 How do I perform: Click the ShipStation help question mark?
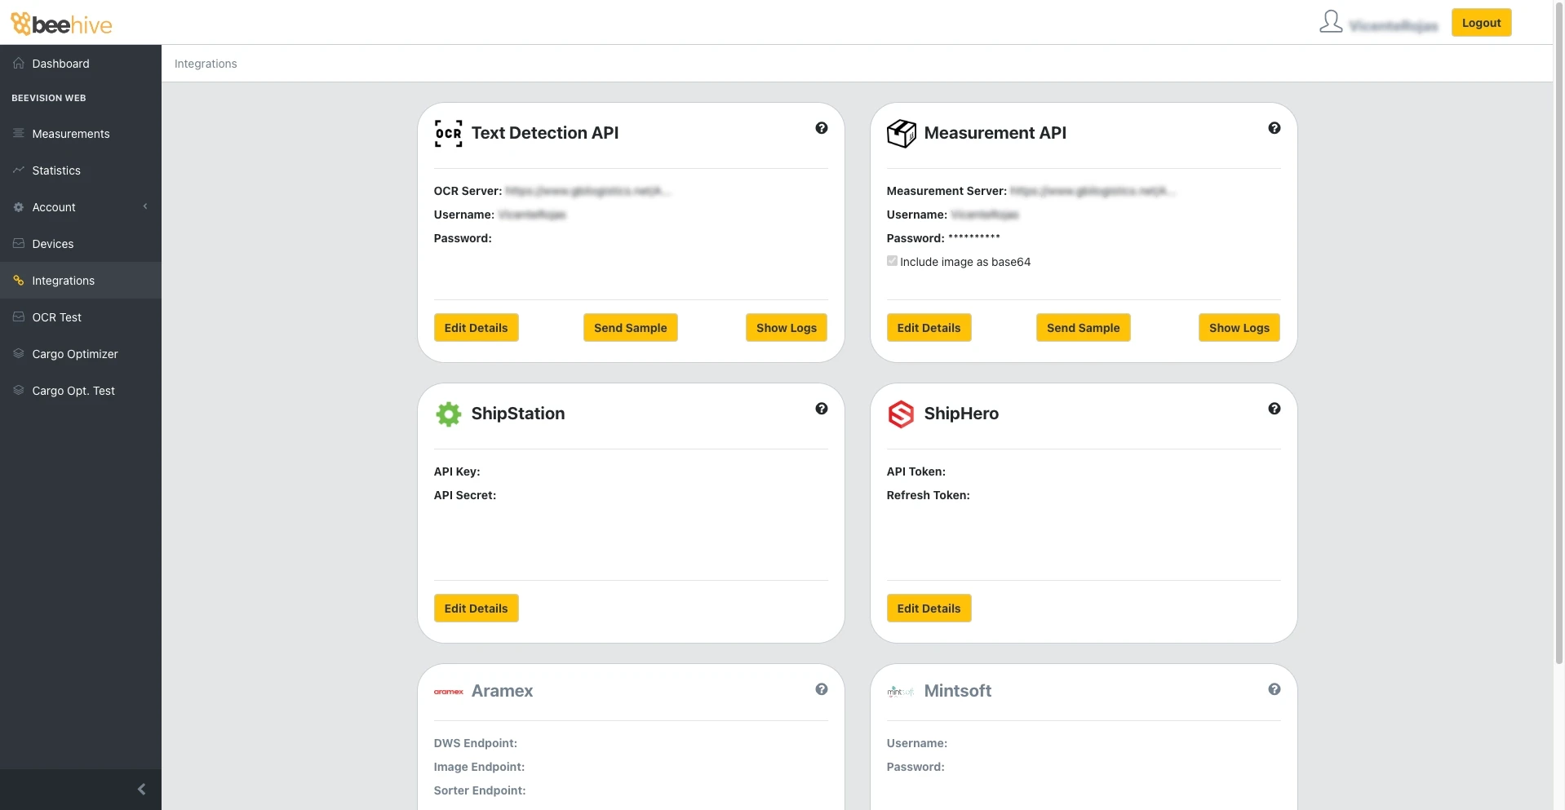(821, 409)
